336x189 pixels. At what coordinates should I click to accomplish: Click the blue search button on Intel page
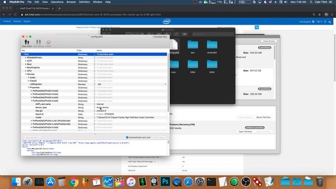click(257, 27)
